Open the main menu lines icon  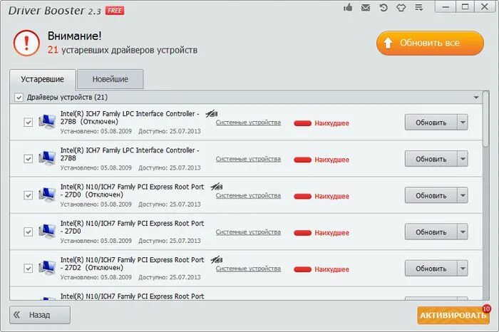tap(419, 7)
